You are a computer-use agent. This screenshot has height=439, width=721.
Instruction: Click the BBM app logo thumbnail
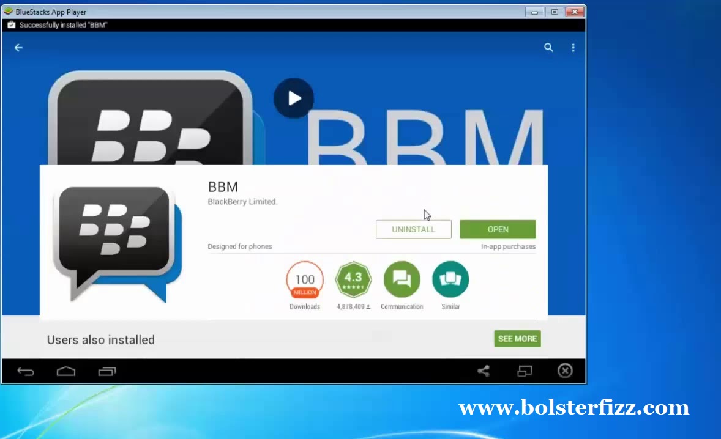(118, 244)
